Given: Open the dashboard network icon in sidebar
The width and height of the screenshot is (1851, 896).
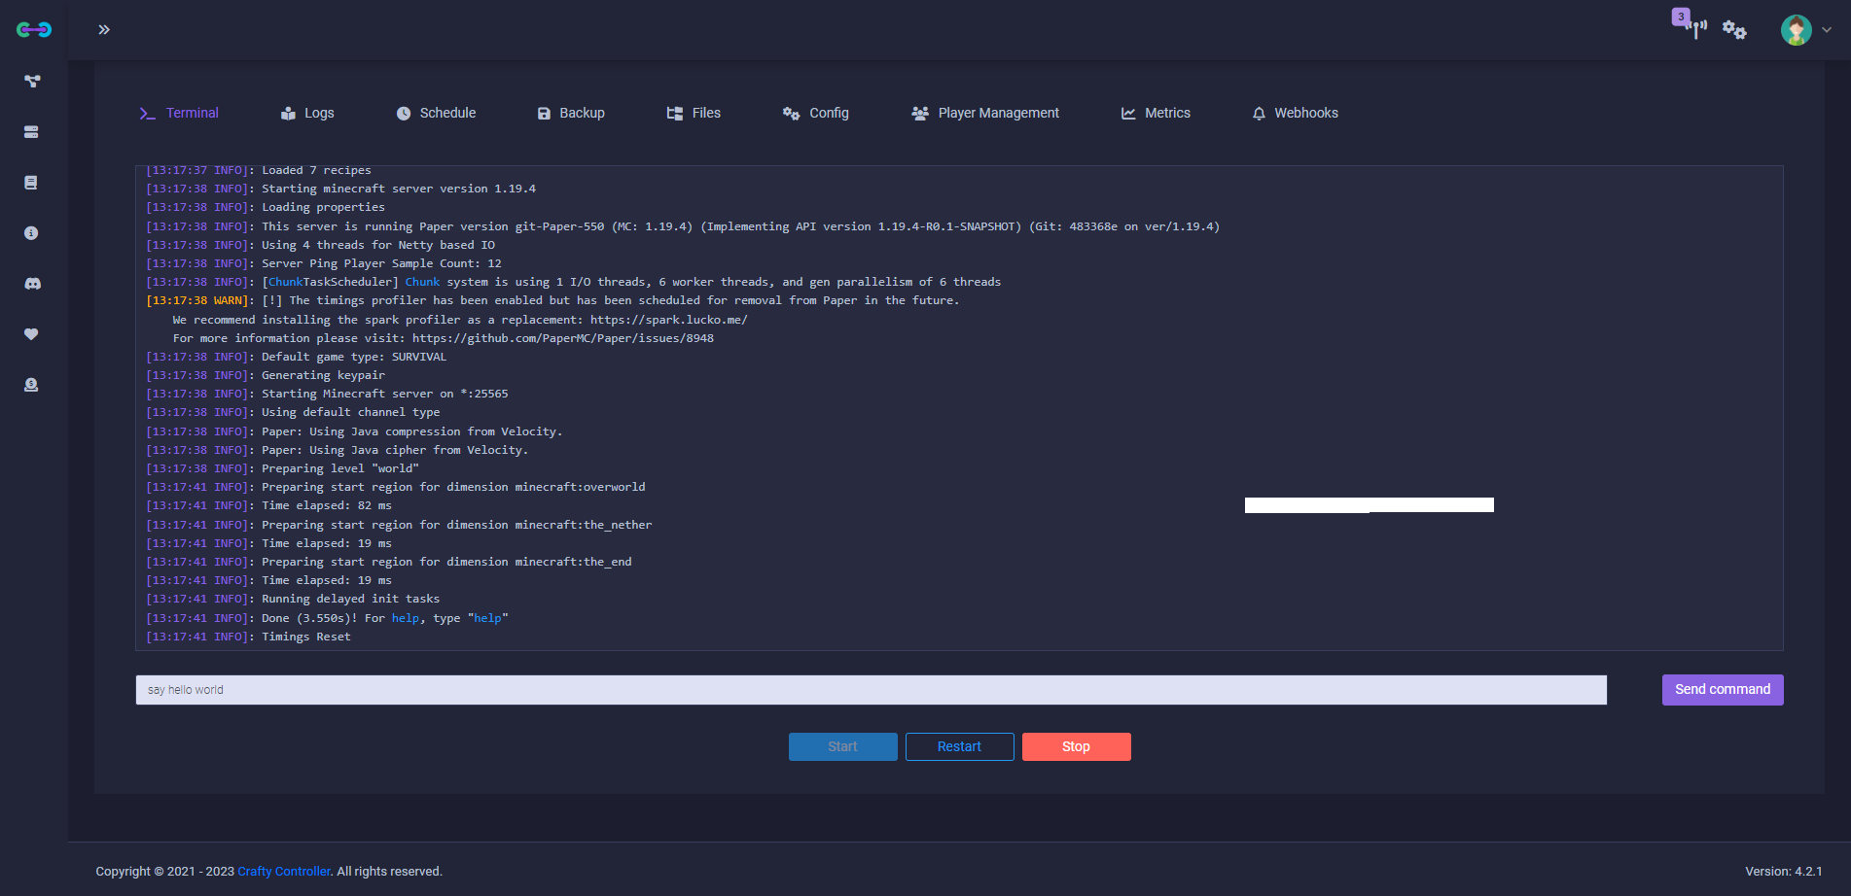Looking at the screenshot, I should (32, 82).
